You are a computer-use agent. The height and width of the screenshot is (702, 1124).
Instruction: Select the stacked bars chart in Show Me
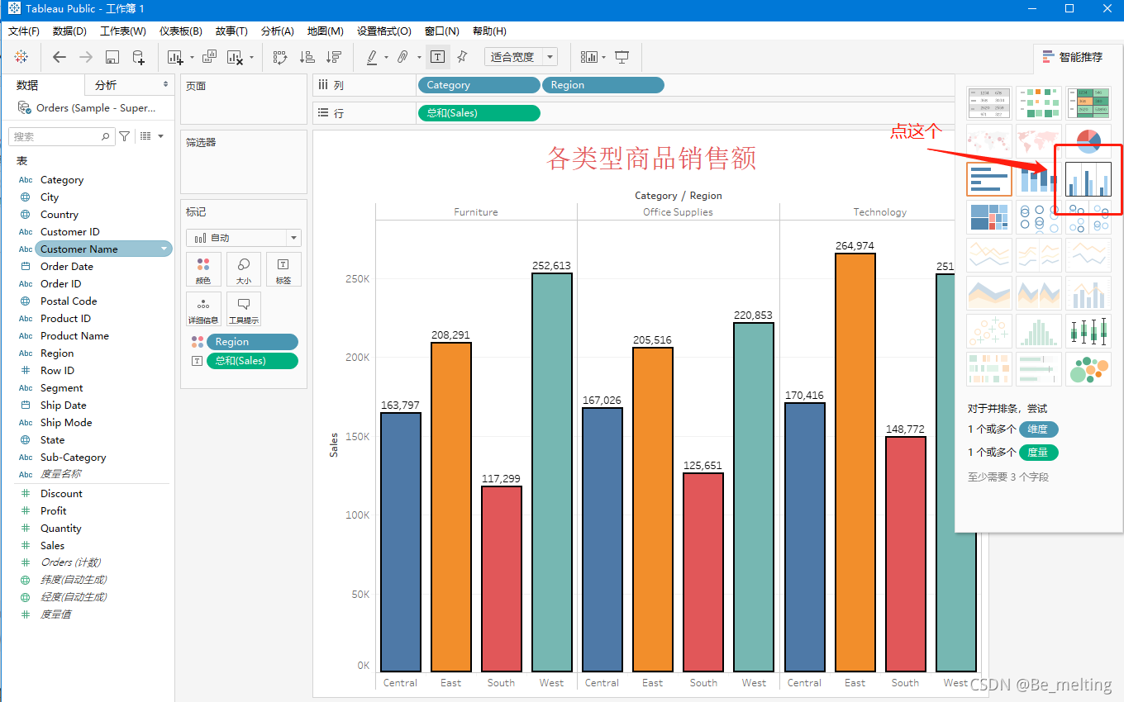(1039, 179)
